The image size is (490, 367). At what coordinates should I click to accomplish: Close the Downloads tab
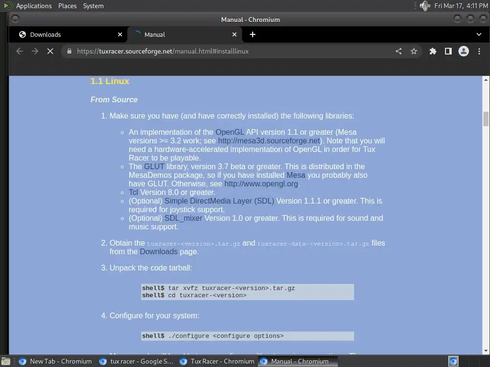(x=120, y=34)
